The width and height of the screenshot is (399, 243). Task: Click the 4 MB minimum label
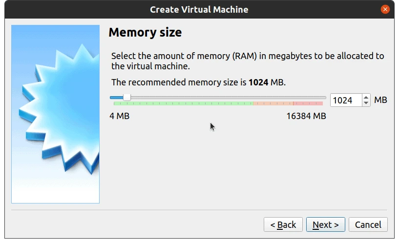click(119, 116)
